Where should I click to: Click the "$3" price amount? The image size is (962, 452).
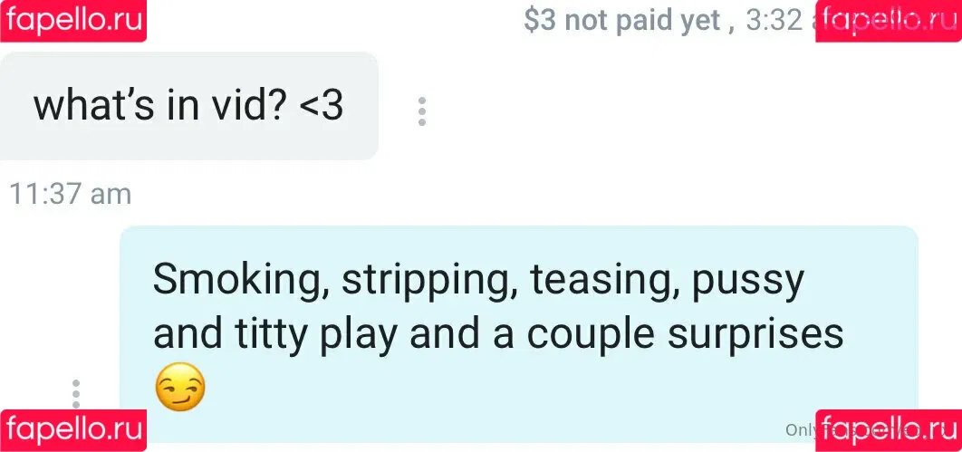(540, 21)
